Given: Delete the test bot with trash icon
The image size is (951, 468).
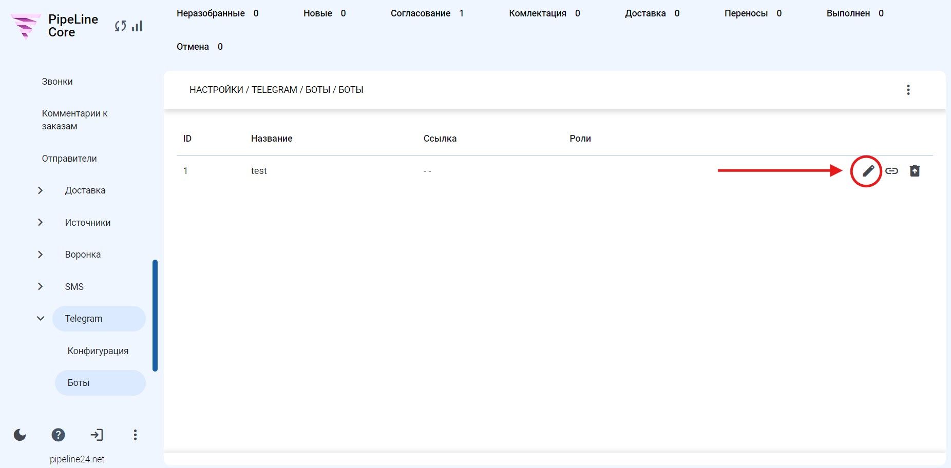Looking at the screenshot, I should pos(915,171).
